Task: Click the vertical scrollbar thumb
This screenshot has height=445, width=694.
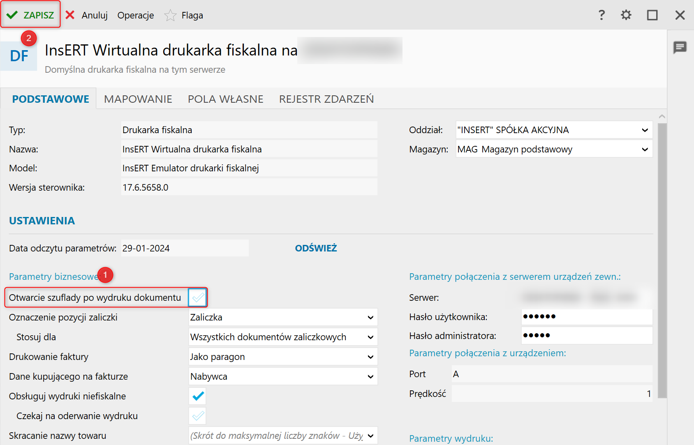Action: click(x=662, y=261)
